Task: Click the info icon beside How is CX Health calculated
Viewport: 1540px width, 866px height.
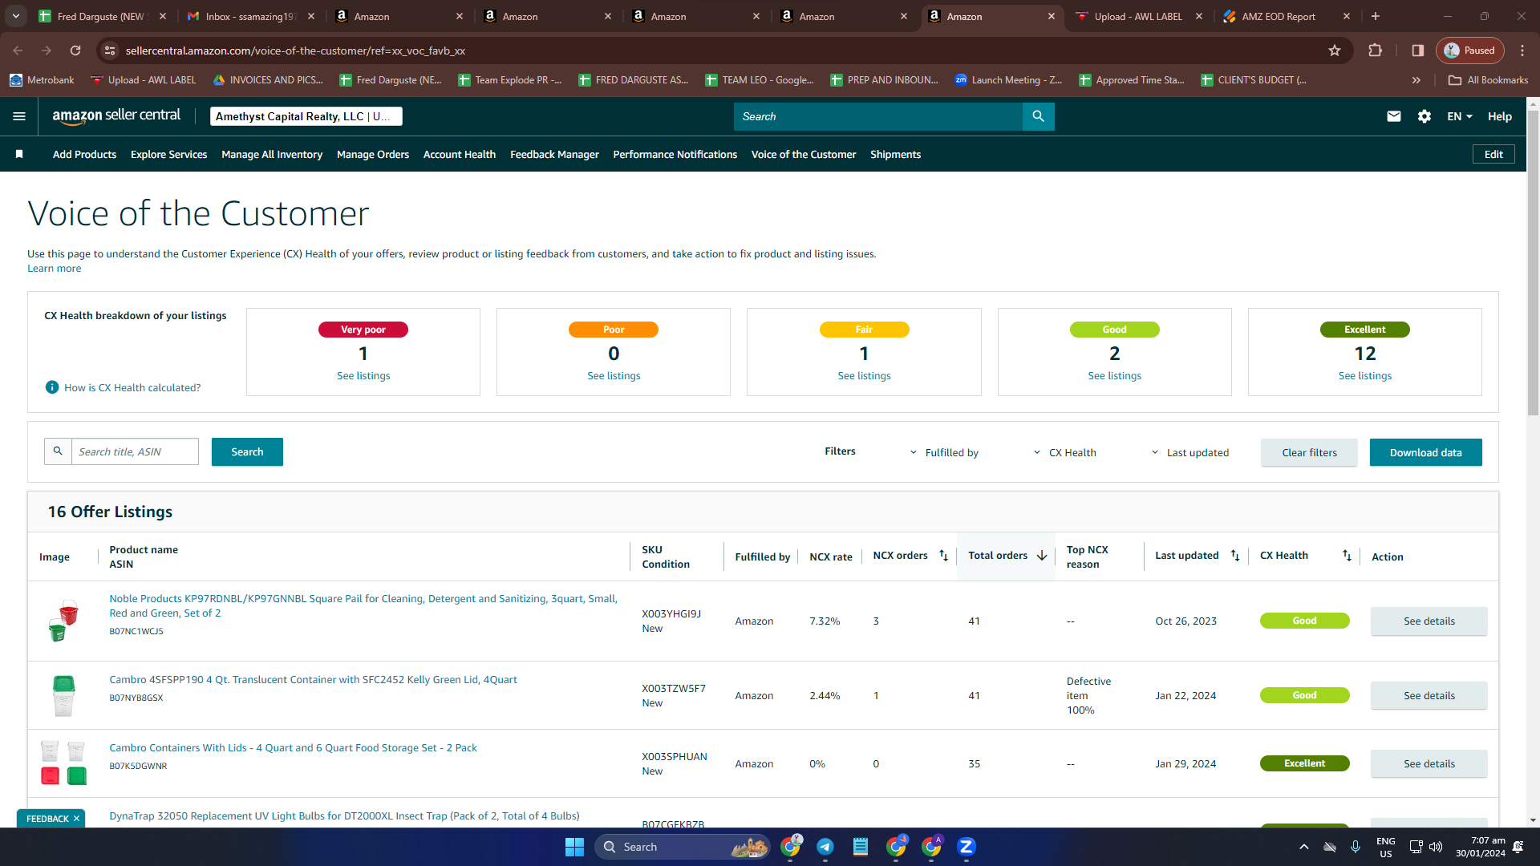Action: coord(52,387)
